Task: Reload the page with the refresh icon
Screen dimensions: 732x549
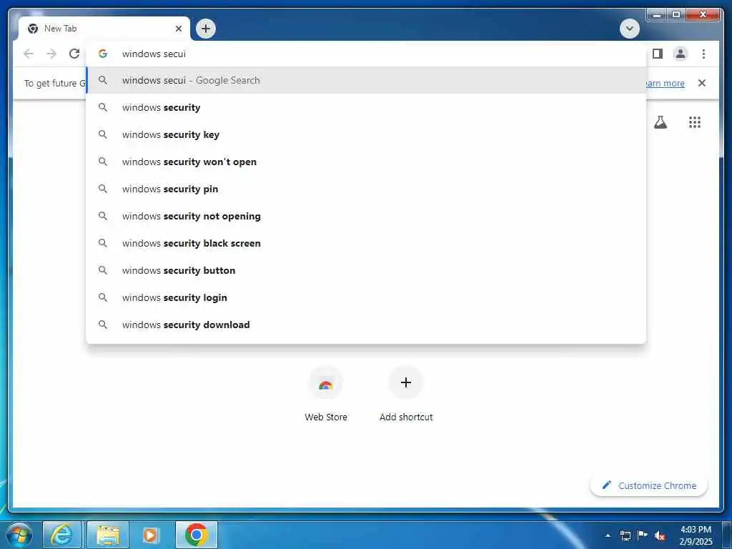Action: [x=74, y=54]
